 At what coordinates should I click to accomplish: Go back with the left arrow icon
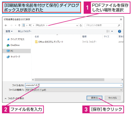6,25
